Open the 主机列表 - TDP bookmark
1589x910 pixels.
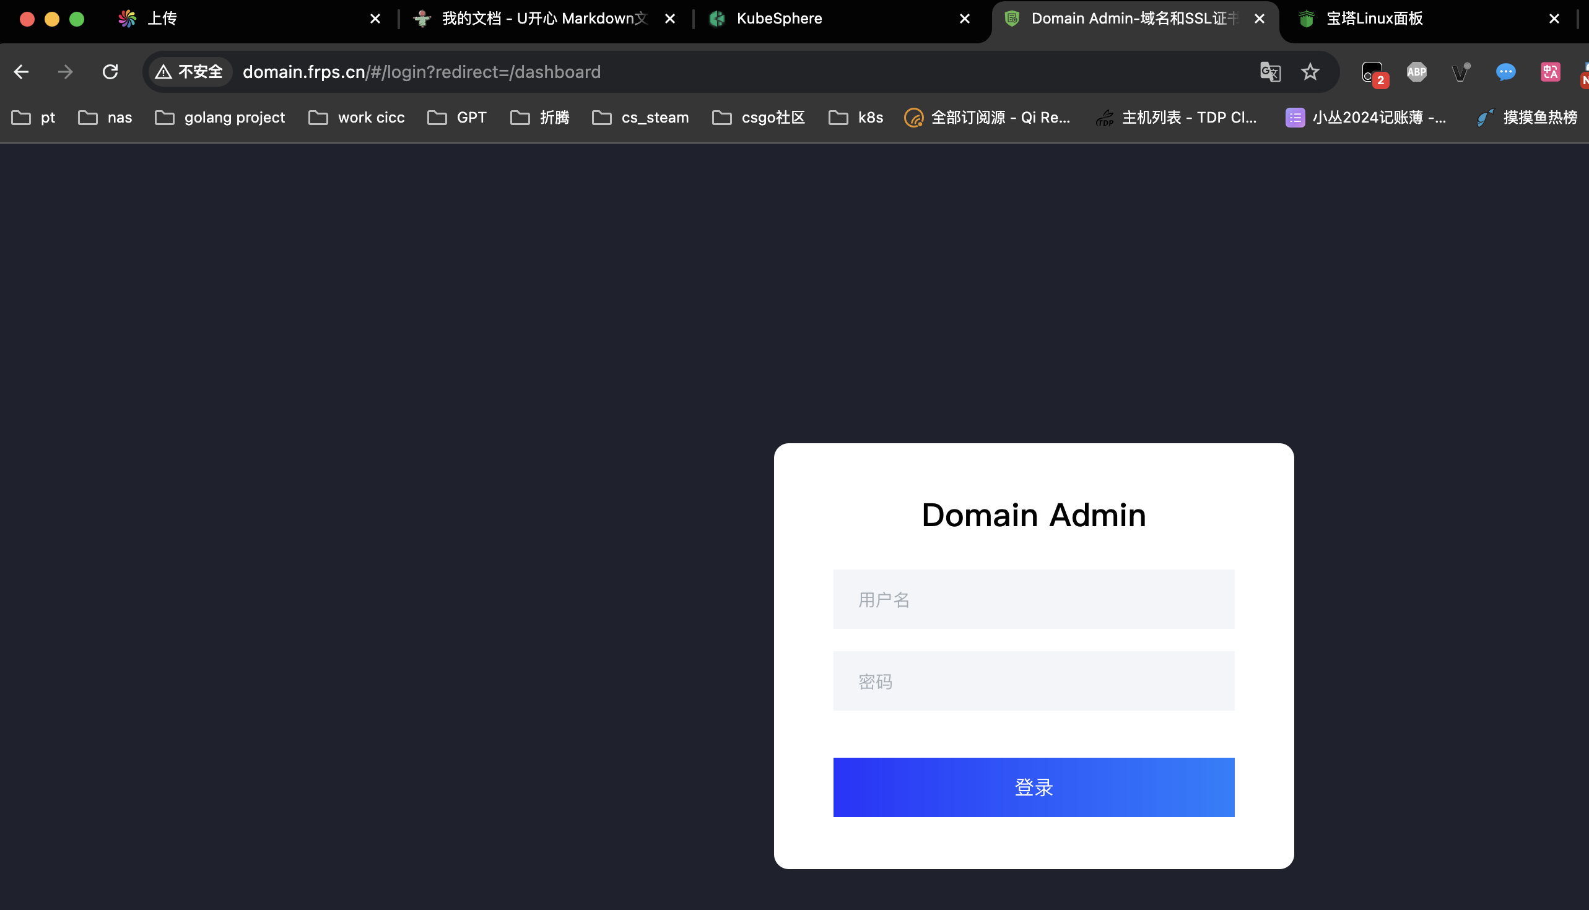tap(1176, 117)
